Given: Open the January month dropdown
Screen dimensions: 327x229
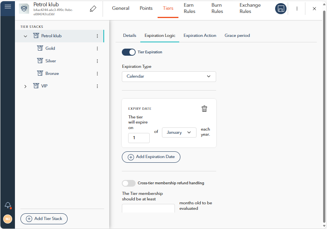Looking at the screenshot, I should tap(179, 133).
